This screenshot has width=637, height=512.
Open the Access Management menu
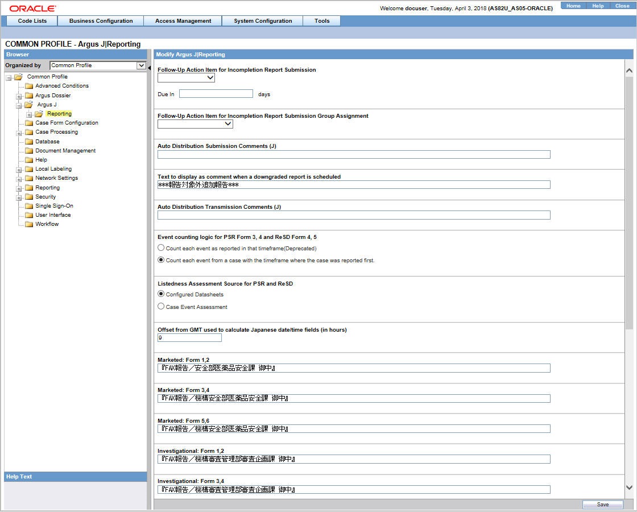pyautogui.click(x=183, y=20)
